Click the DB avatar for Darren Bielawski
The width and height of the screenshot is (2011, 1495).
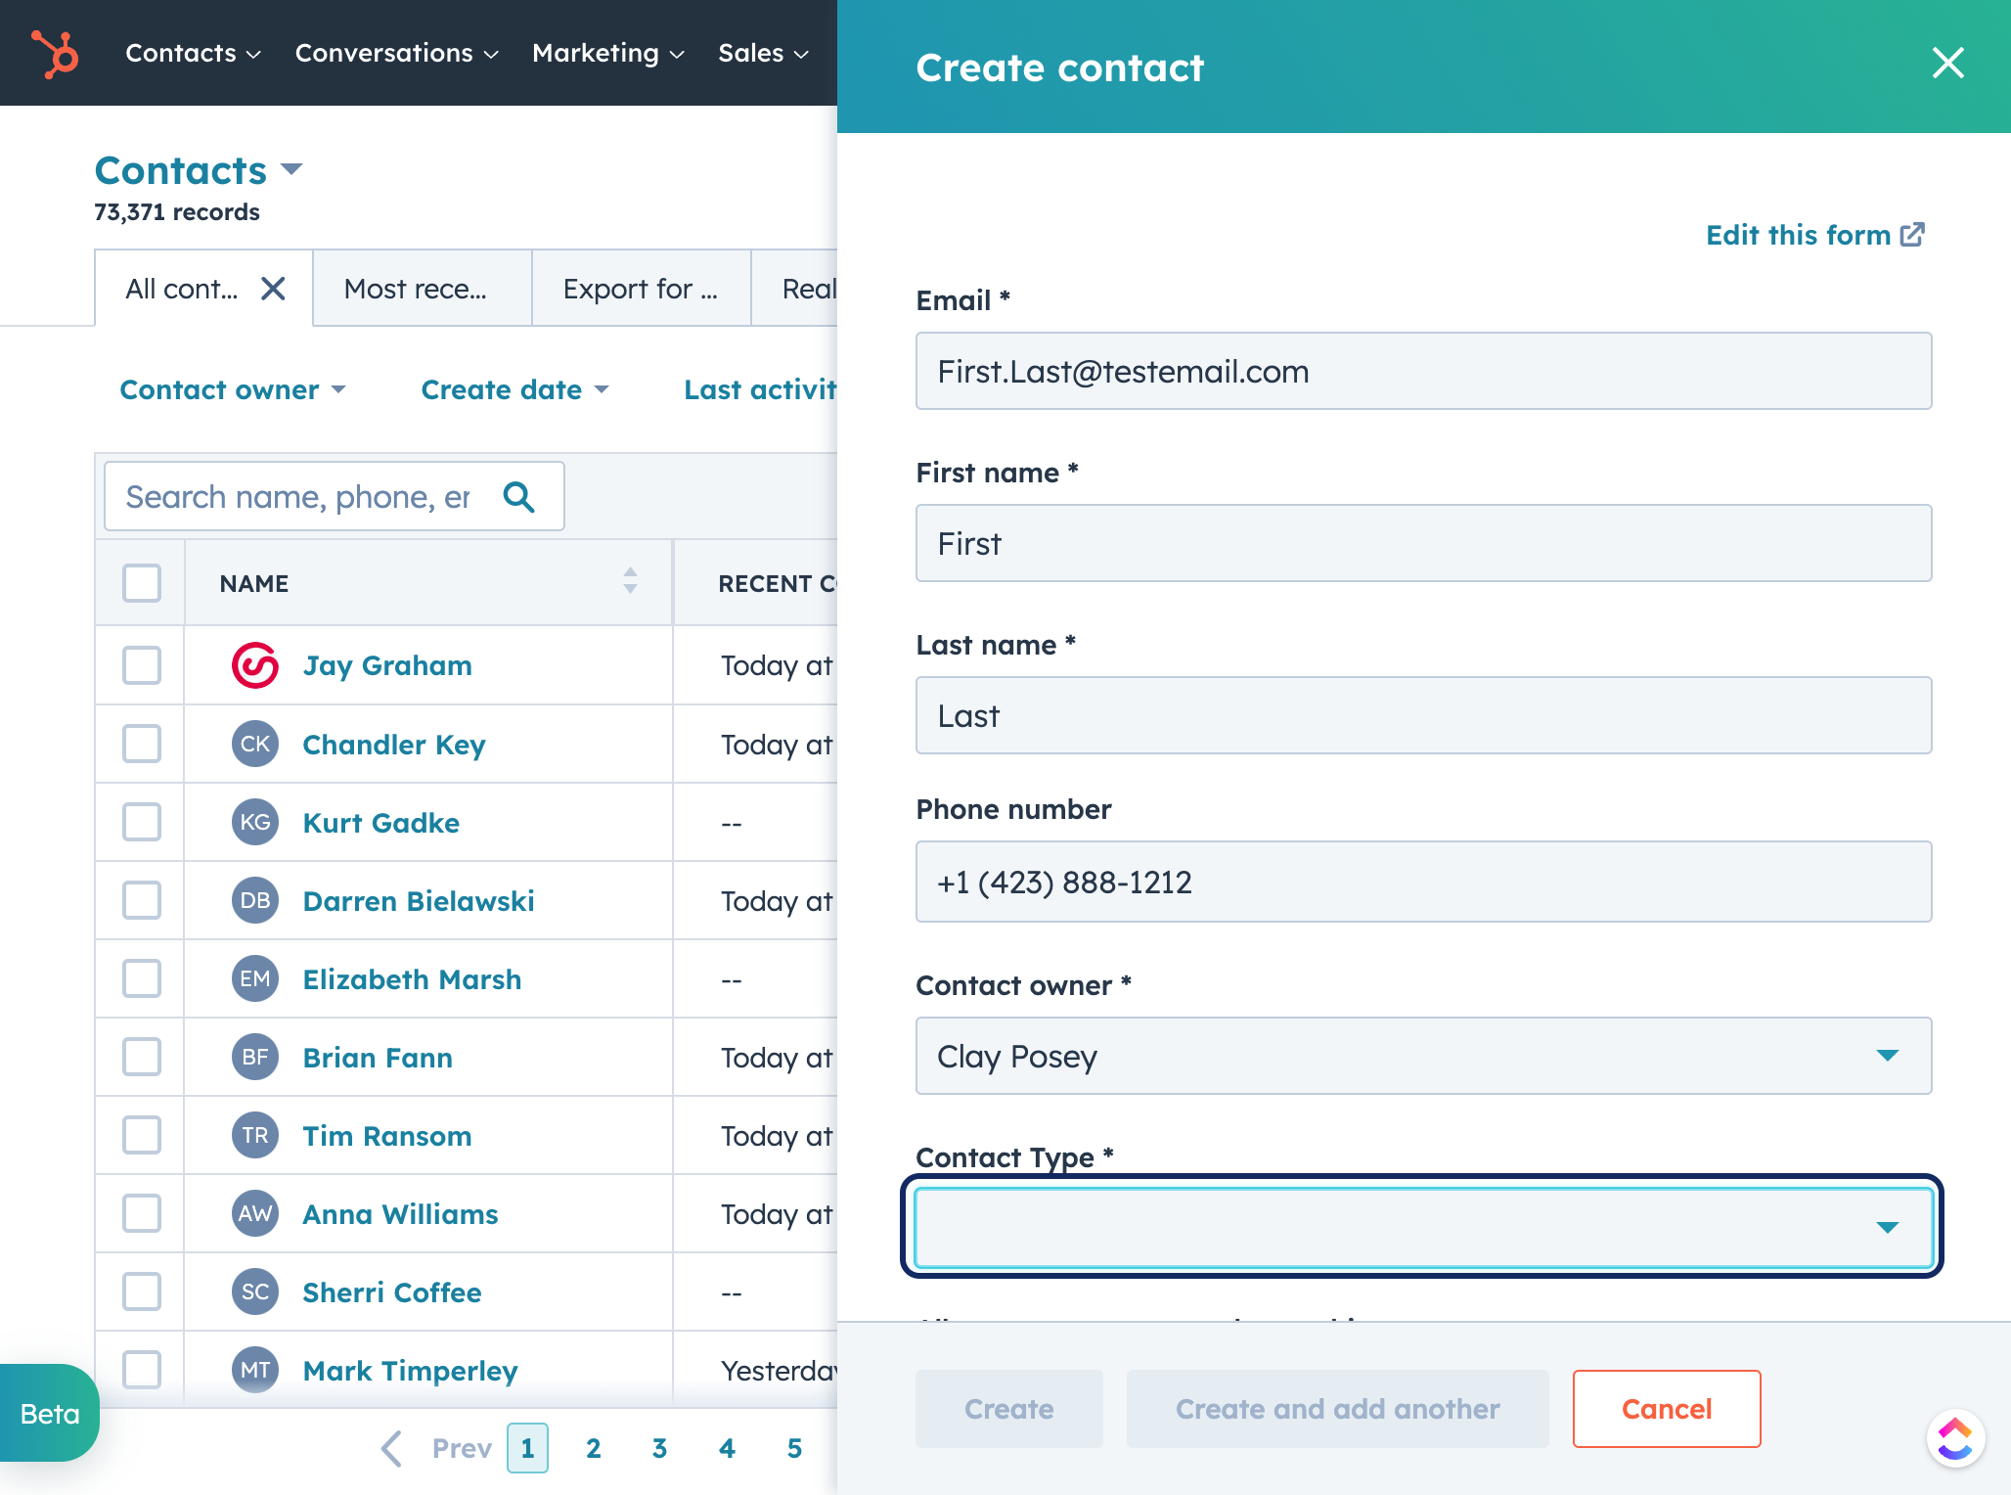(x=255, y=900)
